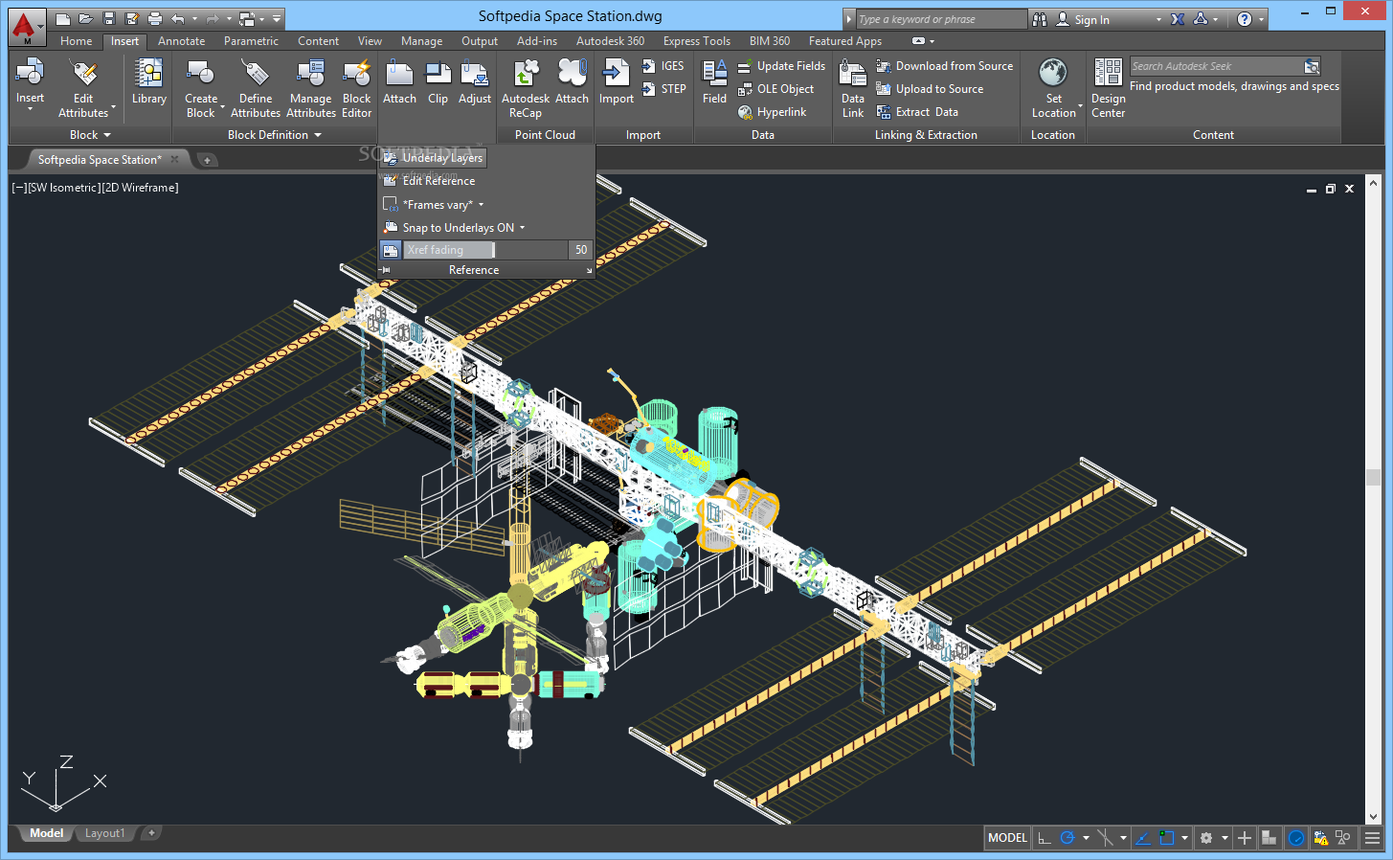Toggle MODEL space button in status bar

[x=1007, y=838]
